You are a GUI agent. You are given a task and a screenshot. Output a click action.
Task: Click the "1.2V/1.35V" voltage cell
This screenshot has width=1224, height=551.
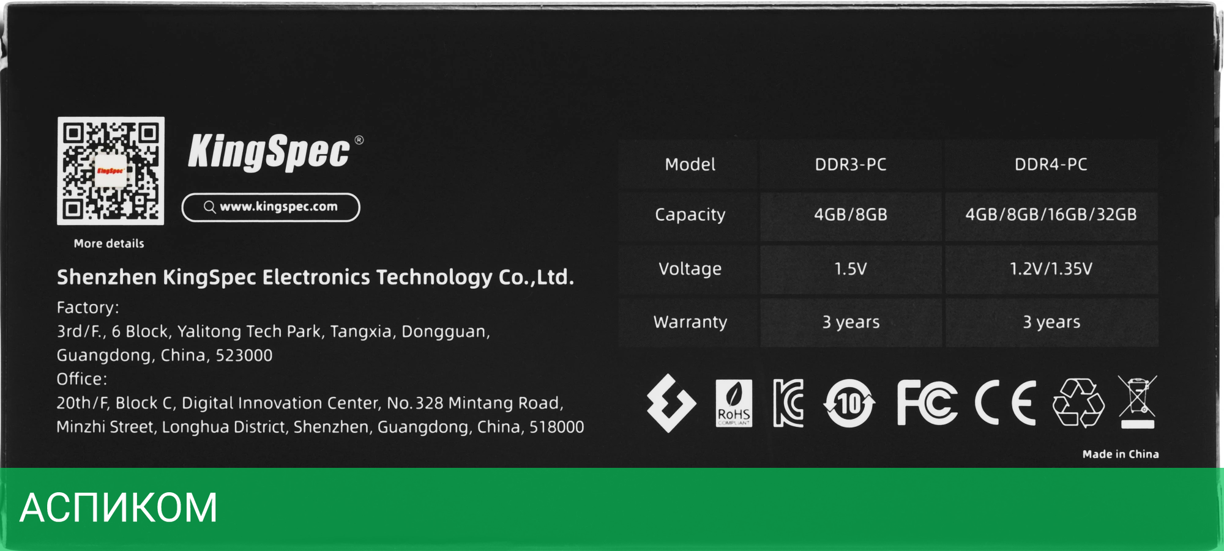(1051, 269)
